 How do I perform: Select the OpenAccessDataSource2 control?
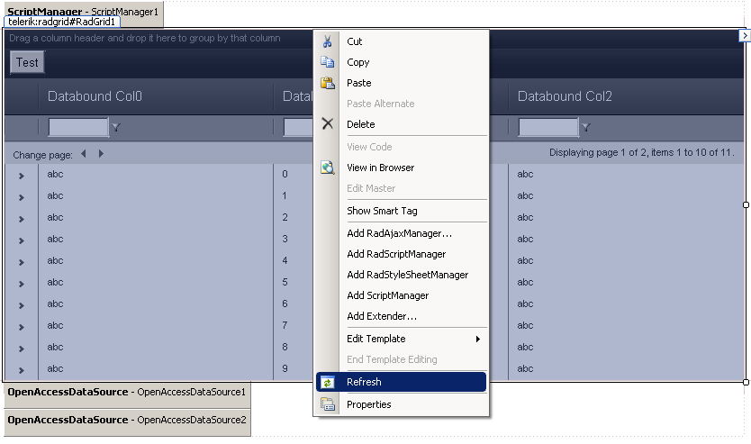tap(127, 420)
